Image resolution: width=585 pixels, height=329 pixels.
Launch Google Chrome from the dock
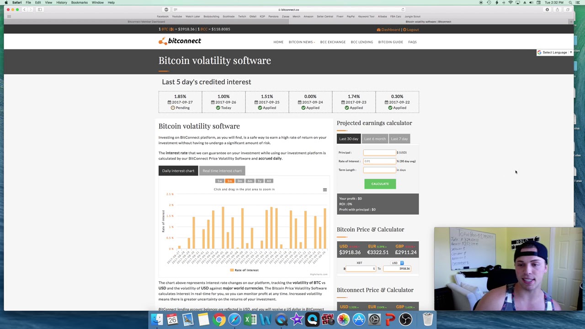click(219, 319)
